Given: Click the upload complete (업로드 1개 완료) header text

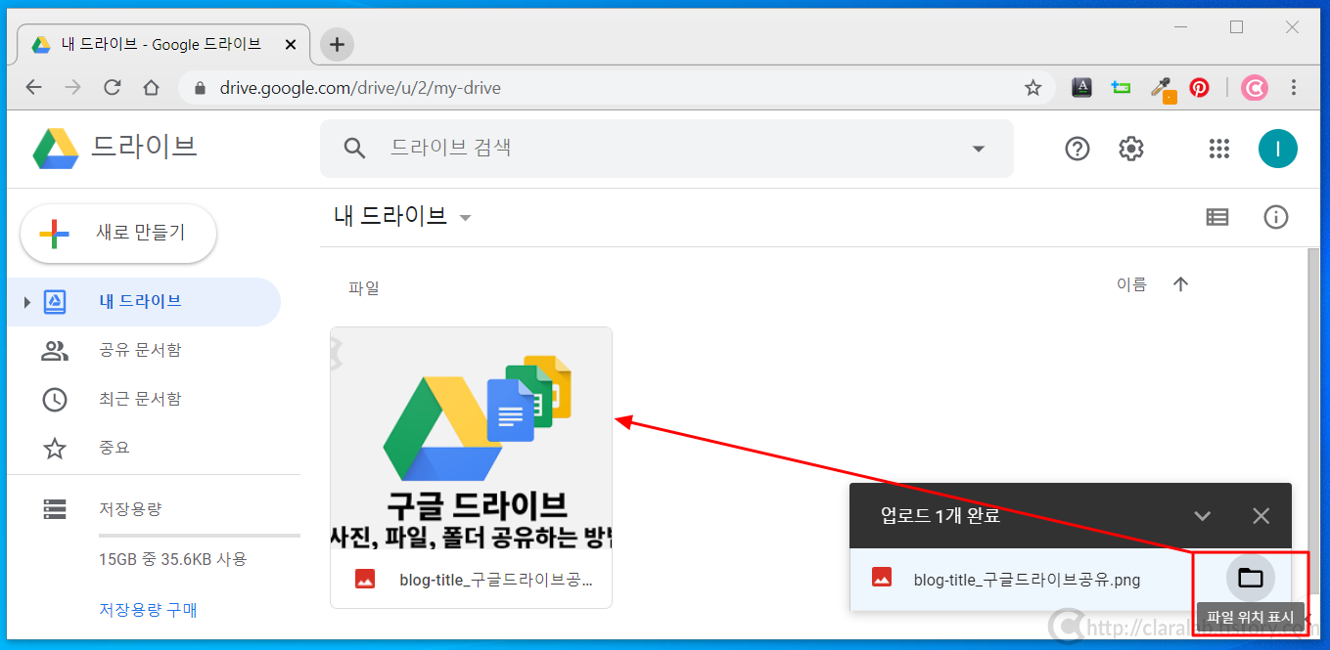Looking at the screenshot, I should pyautogui.click(x=940, y=516).
